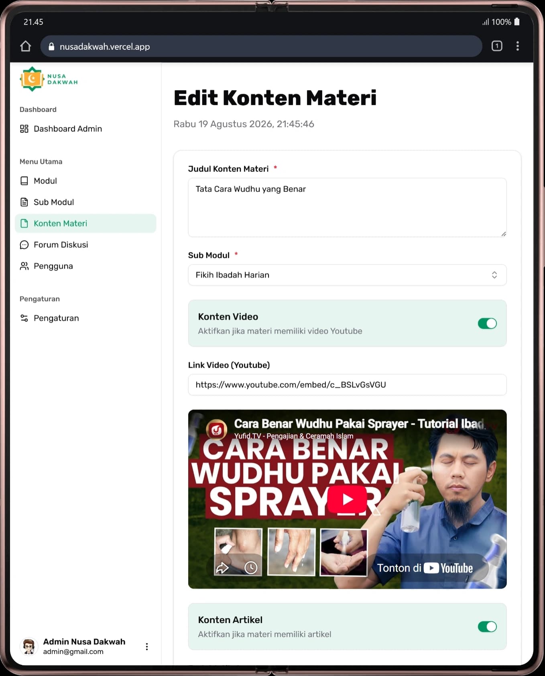Turn off the Konten Artikel switch
Image resolution: width=545 pixels, height=676 pixels.
click(487, 627)
